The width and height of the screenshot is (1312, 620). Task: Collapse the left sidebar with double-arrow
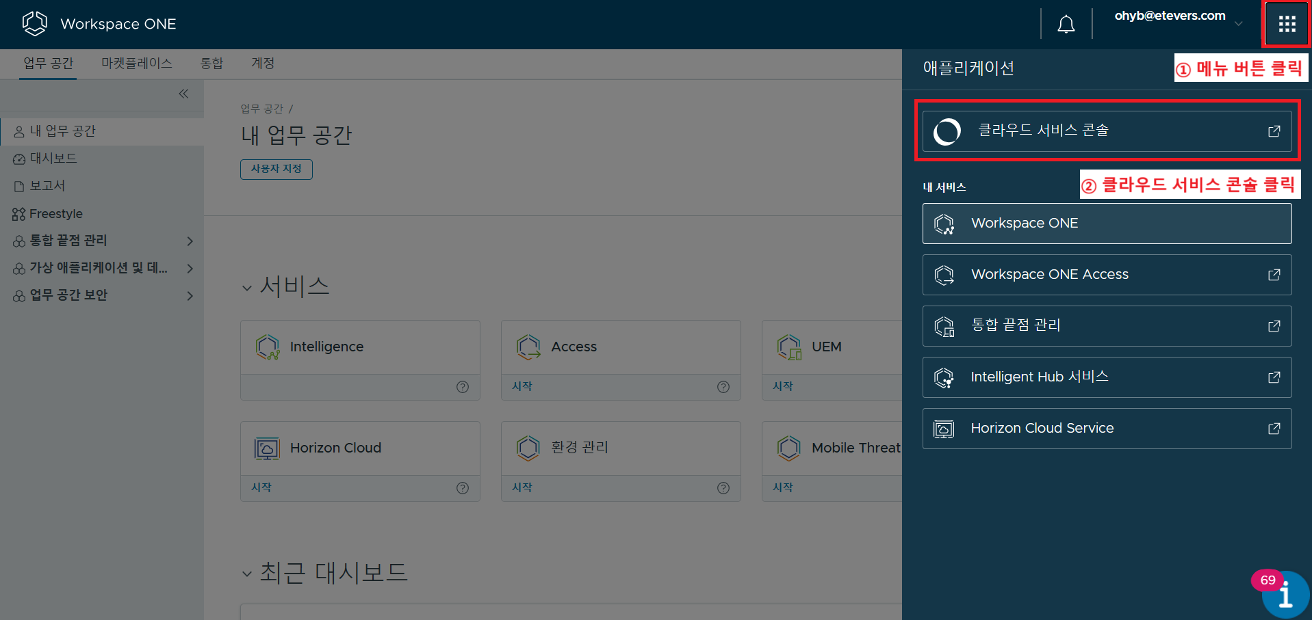[x=183, y=94]
